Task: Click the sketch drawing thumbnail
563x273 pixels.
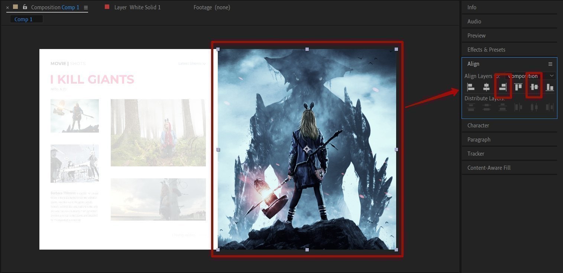Action: pyautogui.click(x=75, y=163)
